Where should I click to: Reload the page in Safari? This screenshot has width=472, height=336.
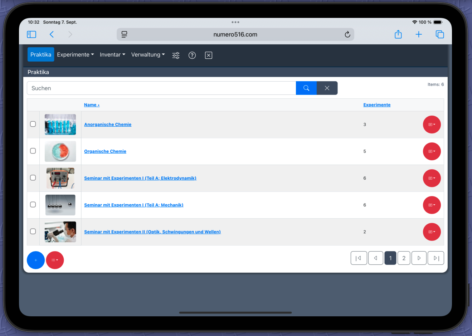(x=347, y=34)
